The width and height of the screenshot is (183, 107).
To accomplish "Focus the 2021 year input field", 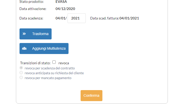I will pyautogui.click(x=76, y=18).
